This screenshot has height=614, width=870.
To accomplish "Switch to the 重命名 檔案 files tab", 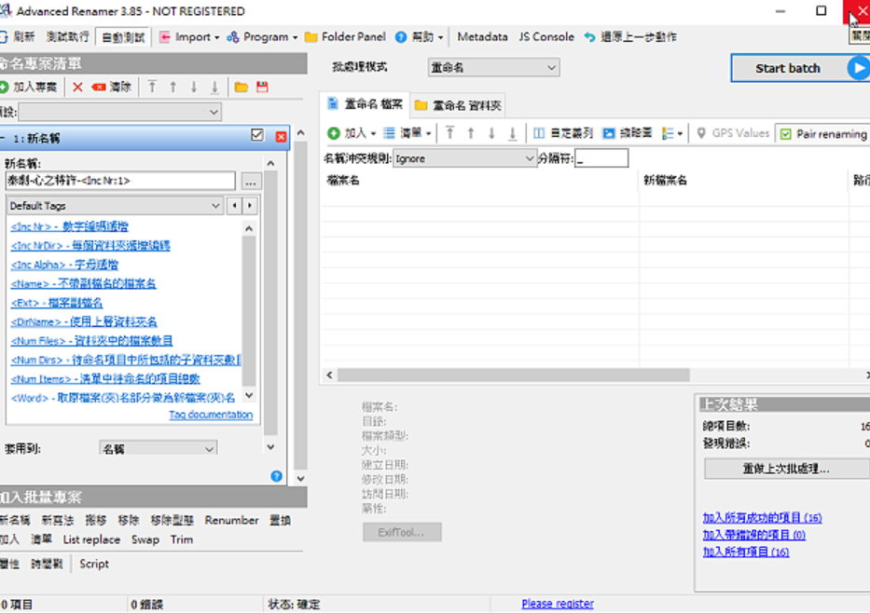I will click(x=366, y=104).
